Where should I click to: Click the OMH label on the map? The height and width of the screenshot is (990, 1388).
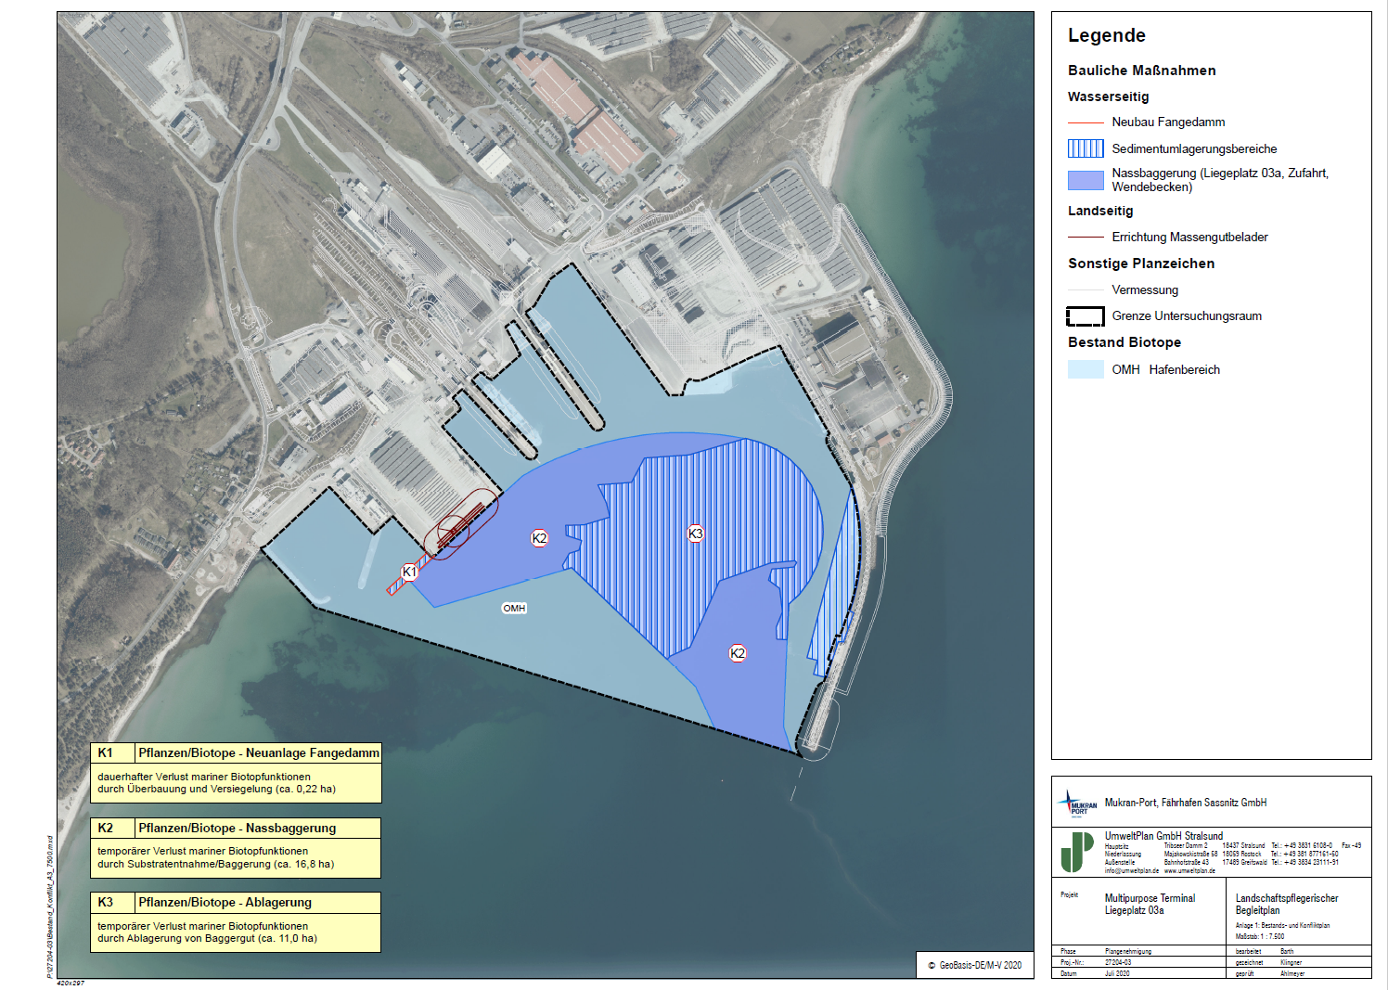click(514, 609)
